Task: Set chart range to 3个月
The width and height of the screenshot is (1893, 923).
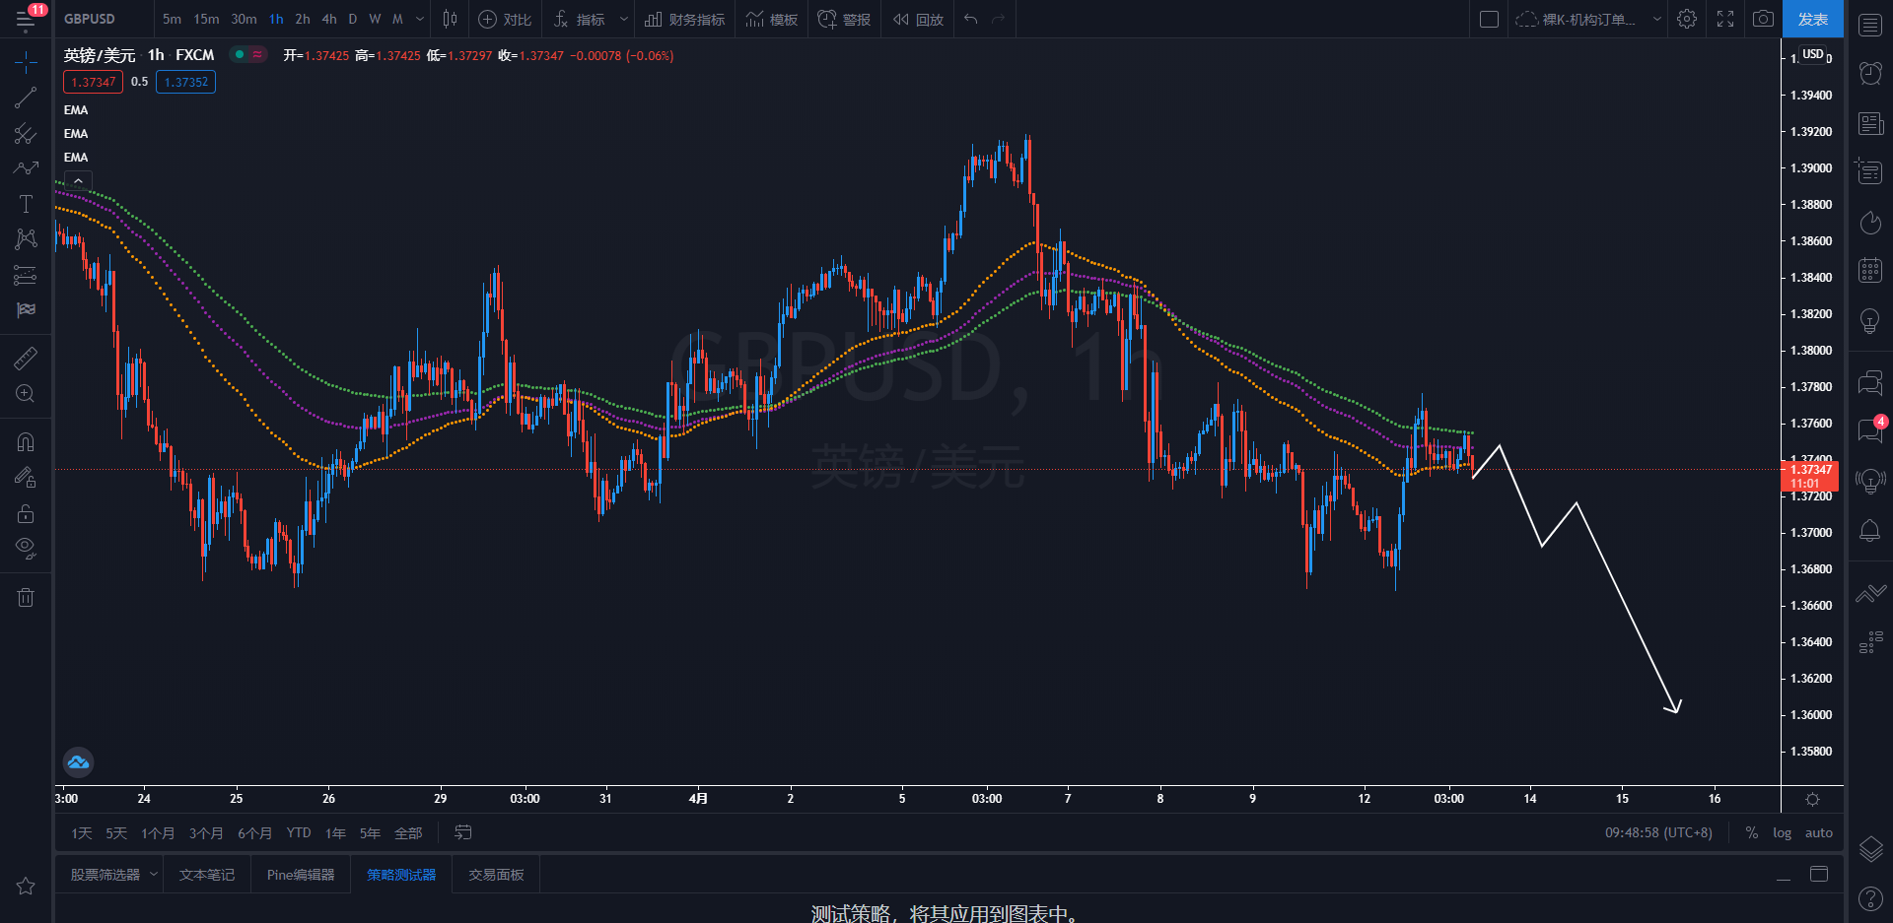Action: point(205,833)
